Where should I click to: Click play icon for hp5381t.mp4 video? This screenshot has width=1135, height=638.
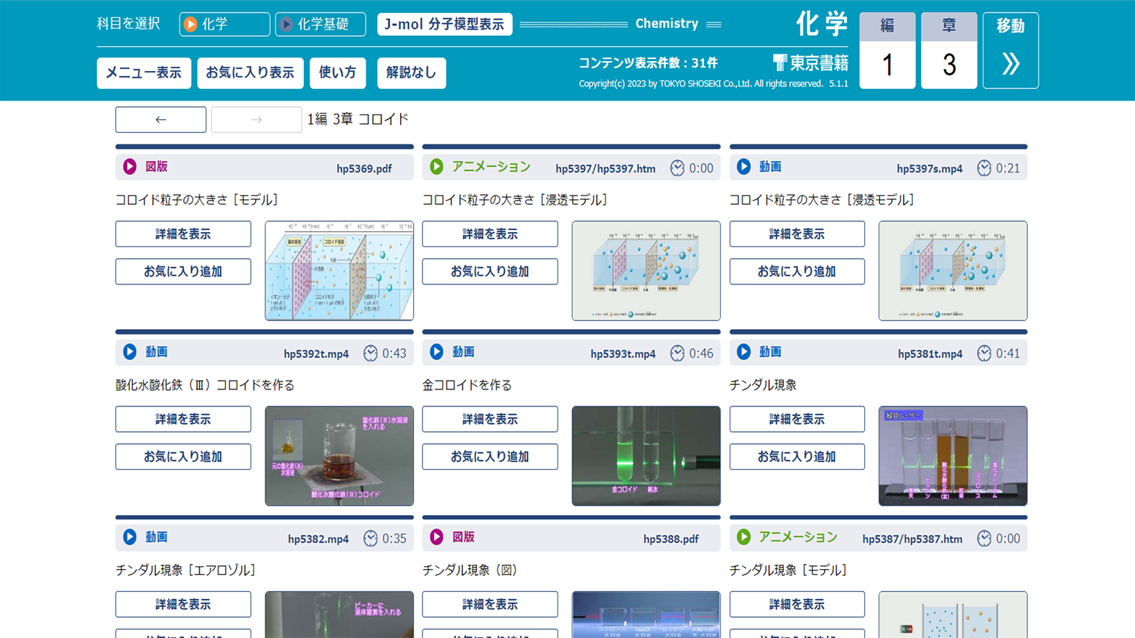[743, 352]
